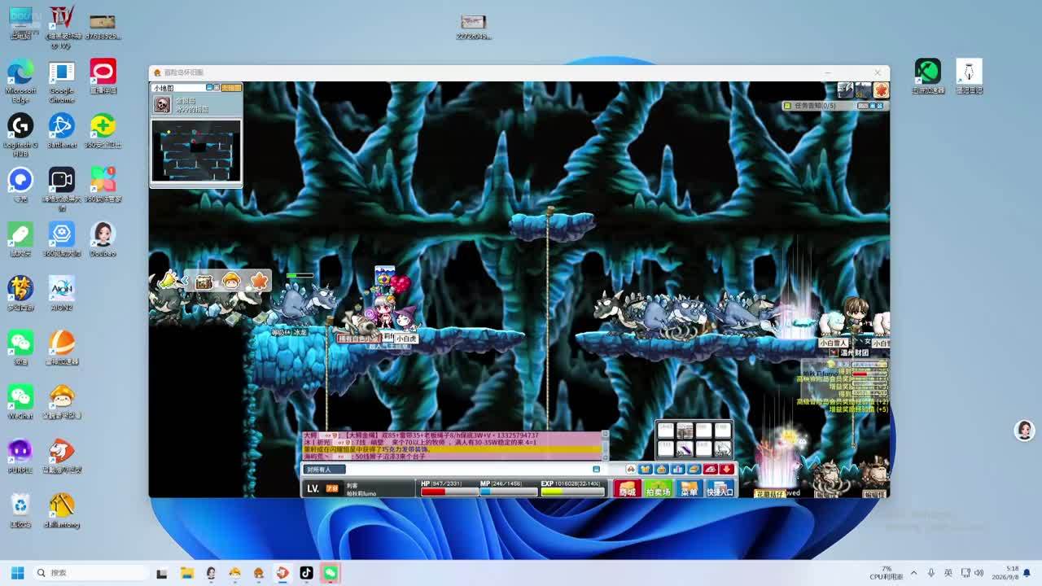This screenshot has height=586, width=1042.
Task: Minimize the 任务告知 quest tracker panel
Action: tap(873, 106)
